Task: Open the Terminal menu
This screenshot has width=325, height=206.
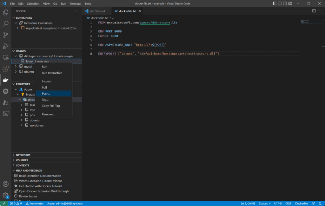Action: point(76,3)
